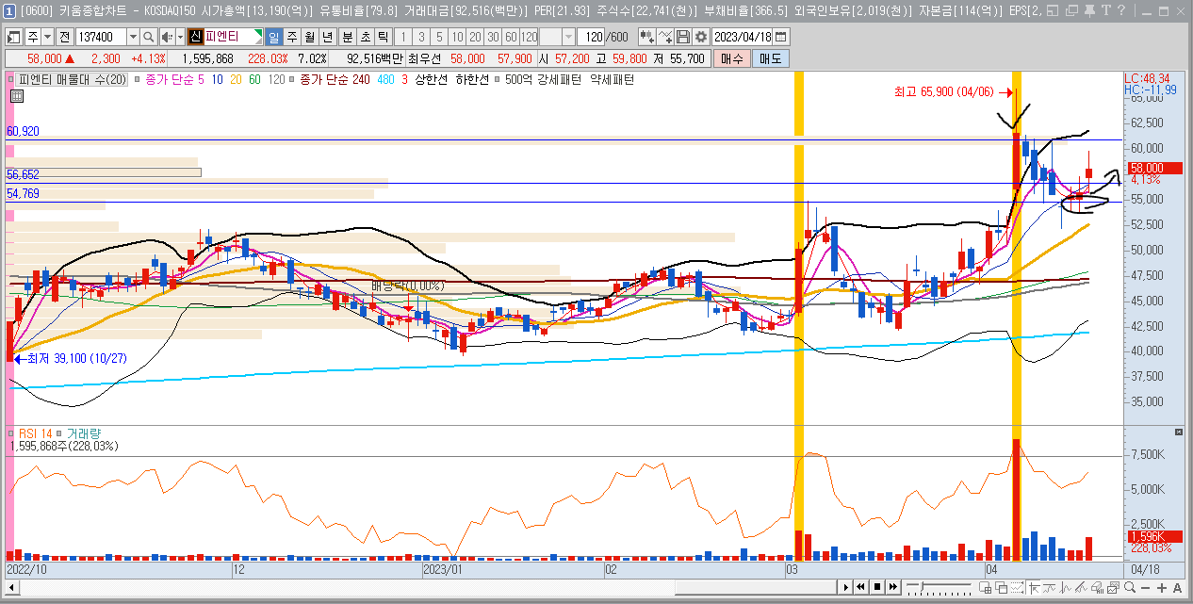
Task: Click the RSI 14 indicator label
Action: pos(34,433)
